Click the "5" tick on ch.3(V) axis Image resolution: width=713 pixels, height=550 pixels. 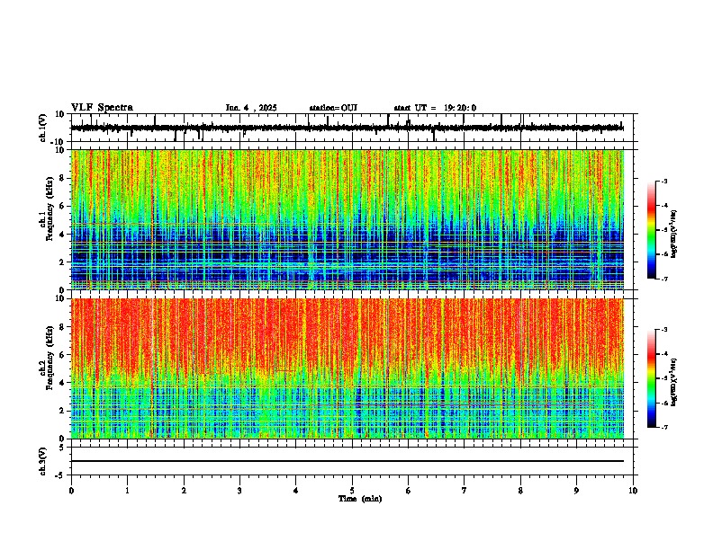coord(63,447)
